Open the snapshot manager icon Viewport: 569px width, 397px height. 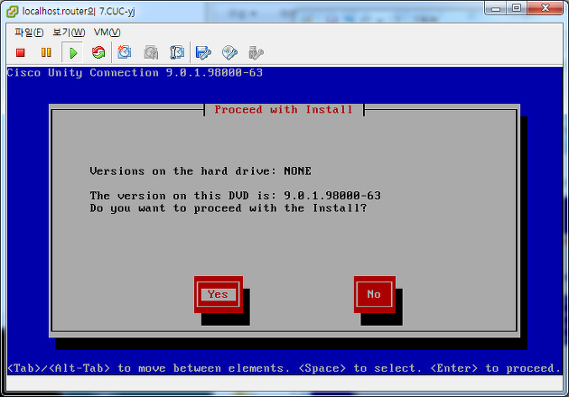[x=177, y=52]
